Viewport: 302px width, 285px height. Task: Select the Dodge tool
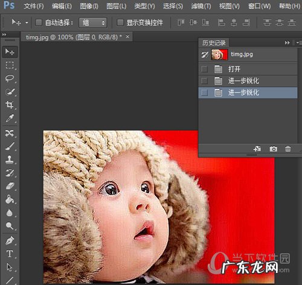coord(10,226)
